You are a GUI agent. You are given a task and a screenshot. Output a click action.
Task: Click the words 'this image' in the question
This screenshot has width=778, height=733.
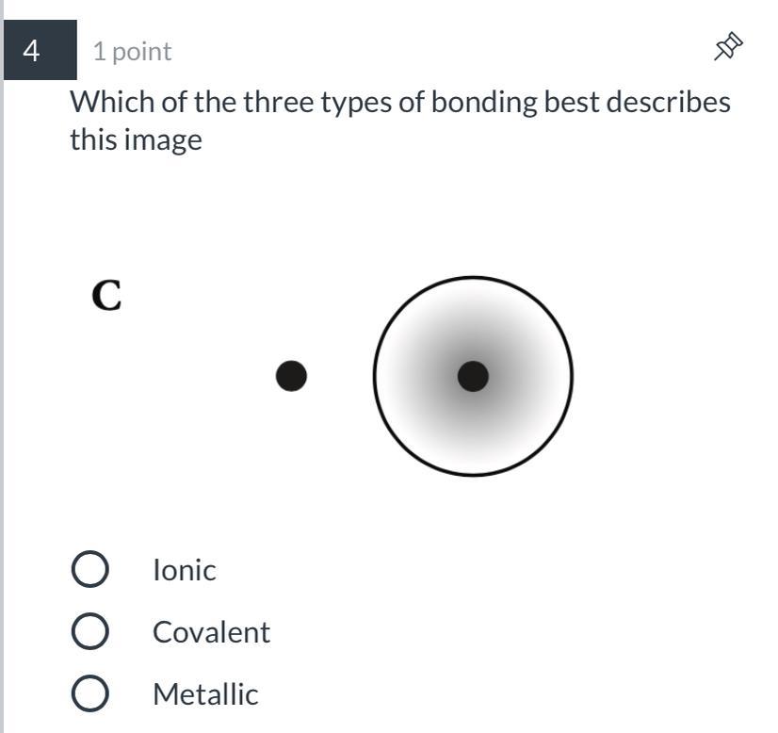(x=136, y=140)
